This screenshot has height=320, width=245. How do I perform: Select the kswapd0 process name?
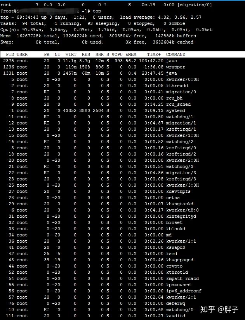[175, 248]
